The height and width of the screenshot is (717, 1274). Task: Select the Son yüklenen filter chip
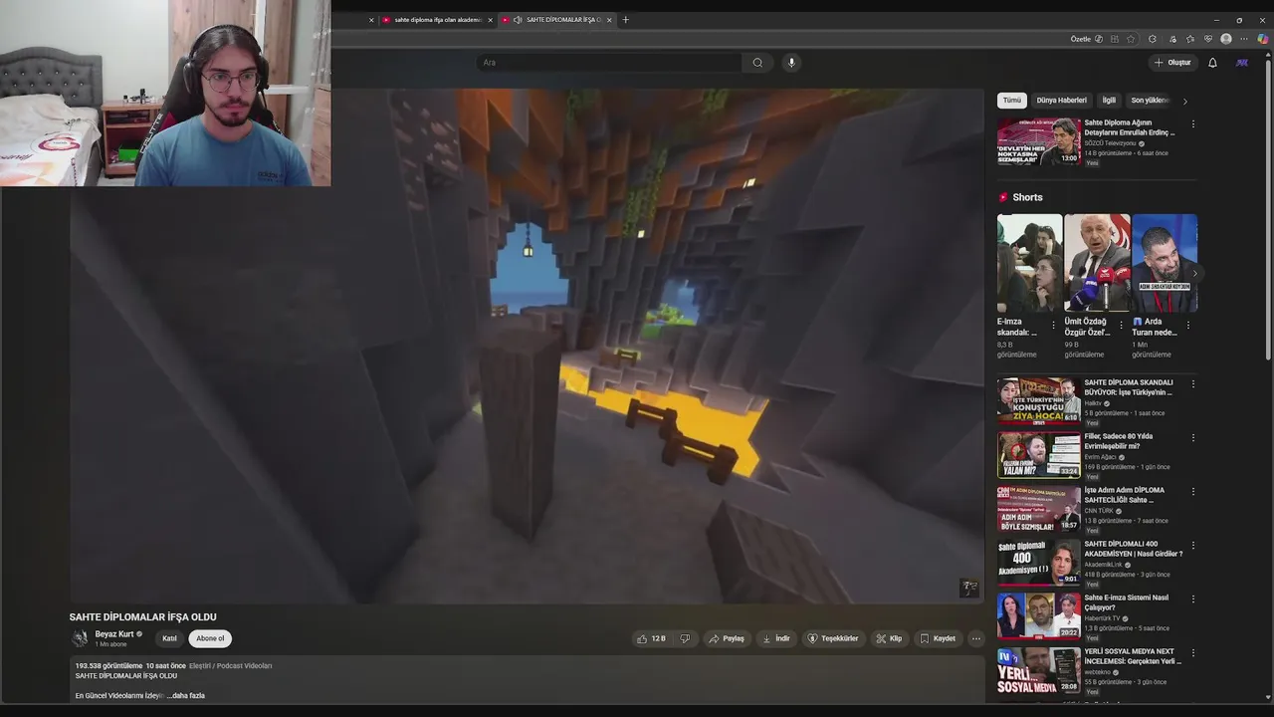click(x=1150, y=101)
